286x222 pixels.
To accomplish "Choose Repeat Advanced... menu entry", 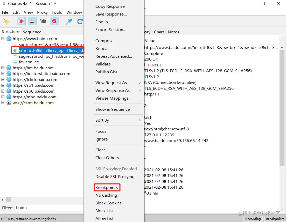I will click(114, 56).
